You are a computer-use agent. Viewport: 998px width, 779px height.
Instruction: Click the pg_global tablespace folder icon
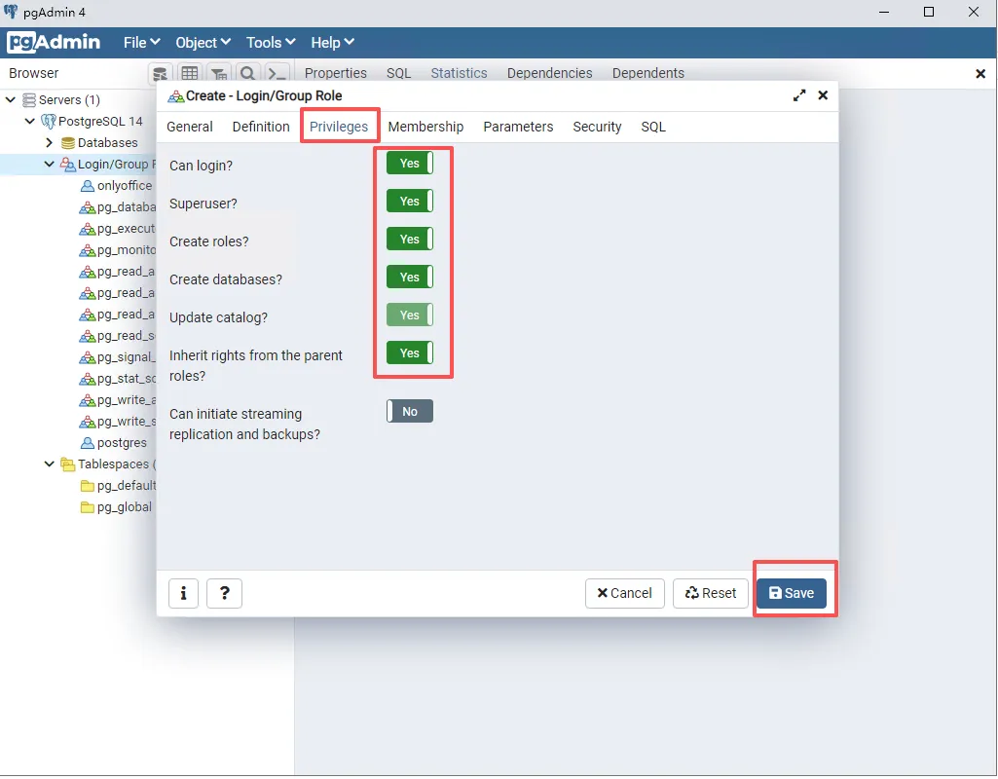click(88, 507)
